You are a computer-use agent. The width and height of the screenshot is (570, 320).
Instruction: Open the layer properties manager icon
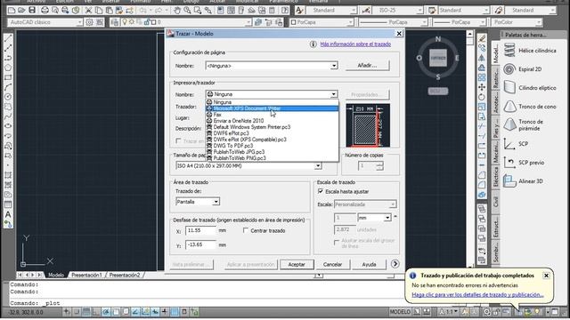pyautogui.click(x=115, y=22)
